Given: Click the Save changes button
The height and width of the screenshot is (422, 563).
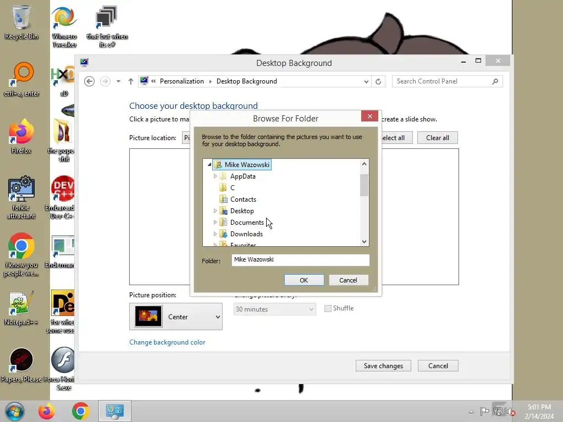Looking at the screenshot, I should point(383,365).
